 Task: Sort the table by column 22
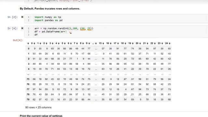[x=155, y=43]
